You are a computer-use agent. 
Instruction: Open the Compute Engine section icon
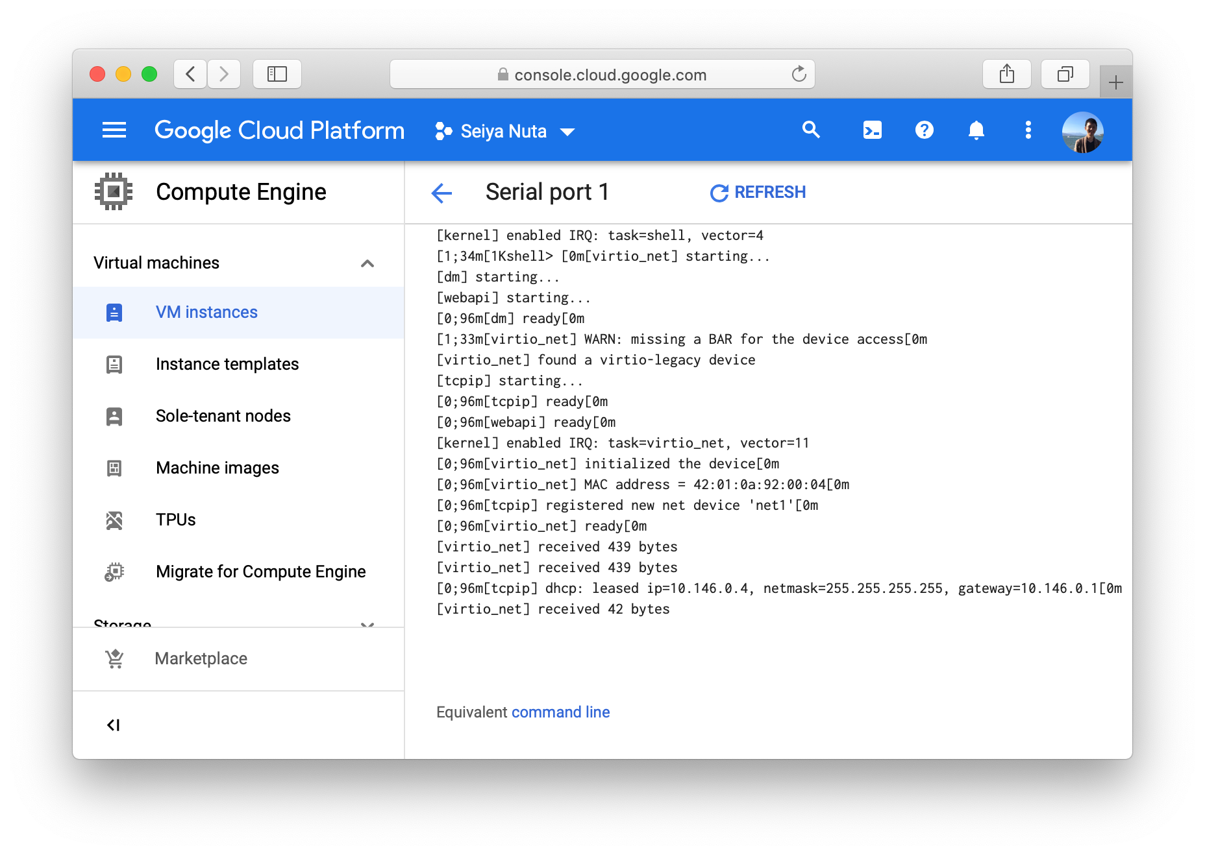point(114,191)
